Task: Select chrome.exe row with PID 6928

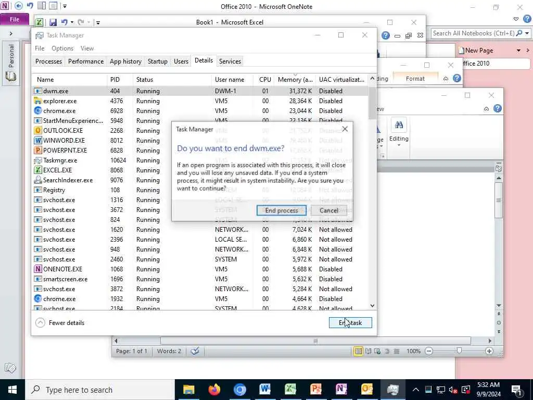Action: pyautogui.click(x=200, y=111)
